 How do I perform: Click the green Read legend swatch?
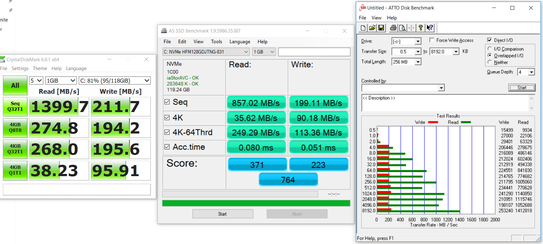pos(466,122)
